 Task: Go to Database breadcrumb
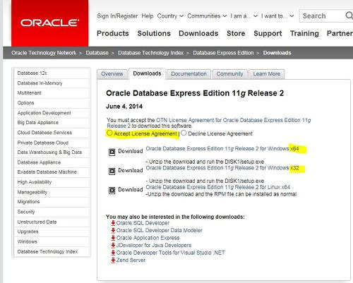tap(97, 53)
